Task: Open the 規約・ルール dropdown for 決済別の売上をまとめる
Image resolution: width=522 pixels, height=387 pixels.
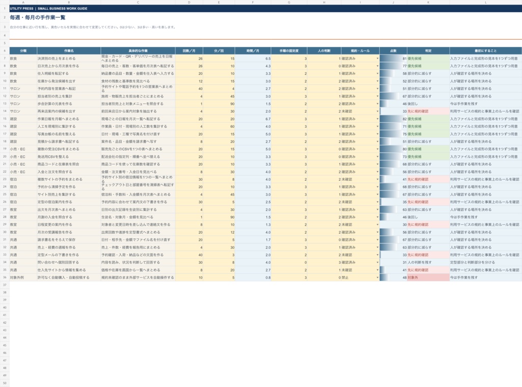Action: (x=377, y=59)
